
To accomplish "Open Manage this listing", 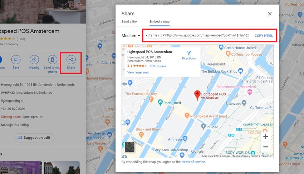I will pyautogui.click(x=15, y=125).
